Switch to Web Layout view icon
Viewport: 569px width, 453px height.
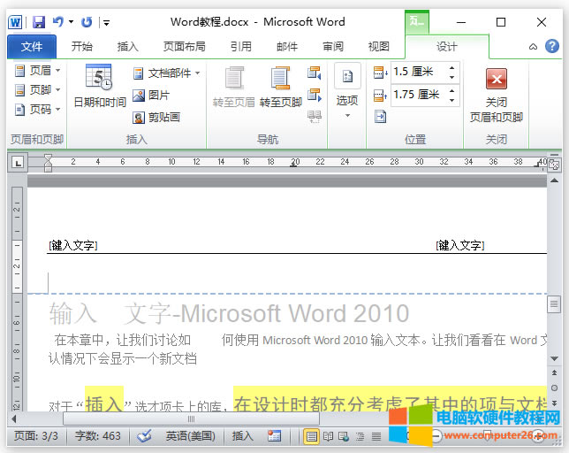coord(344,436)
